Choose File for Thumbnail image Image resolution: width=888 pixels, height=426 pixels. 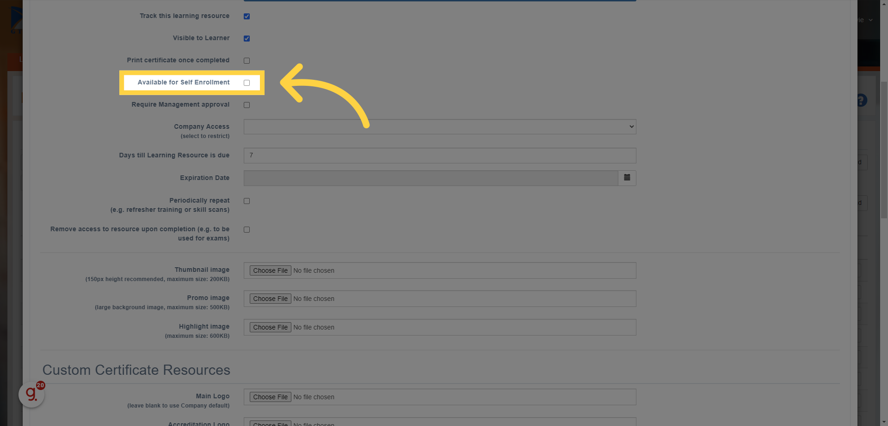[x=271, y=270]
